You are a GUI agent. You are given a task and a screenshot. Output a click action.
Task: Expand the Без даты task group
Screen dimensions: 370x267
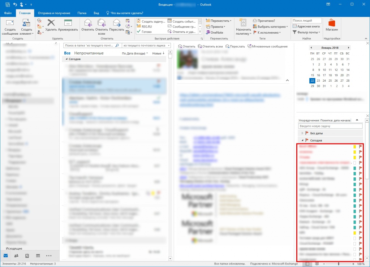pos(302,133)
